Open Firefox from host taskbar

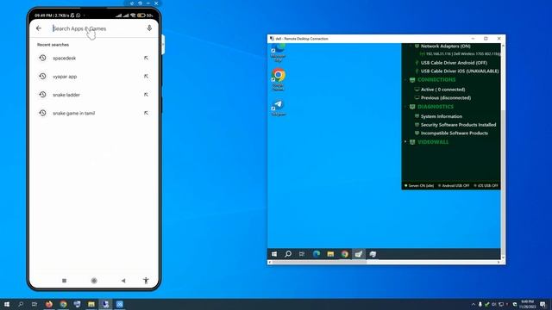49,304
